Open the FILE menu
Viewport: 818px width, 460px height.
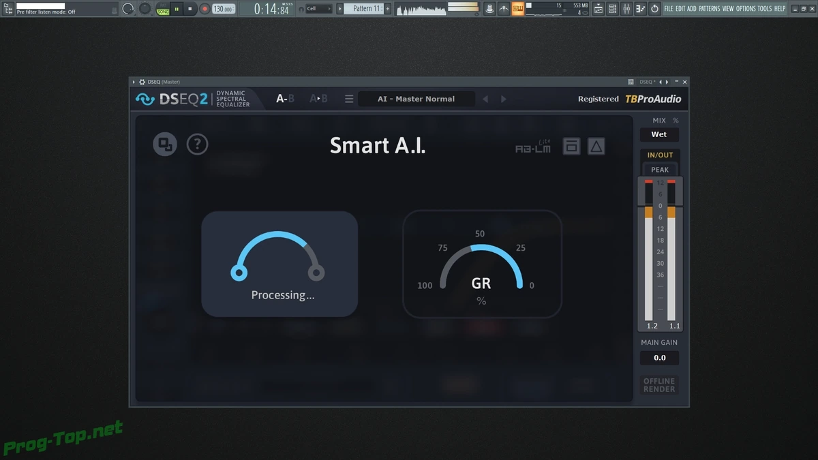[x=669, y=9]
